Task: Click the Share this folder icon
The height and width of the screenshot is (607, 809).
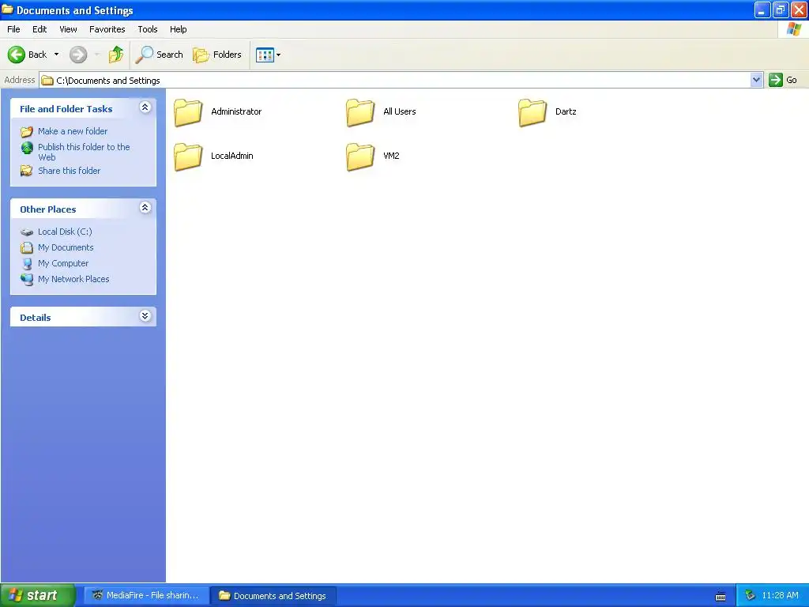Action: point(27,171)
